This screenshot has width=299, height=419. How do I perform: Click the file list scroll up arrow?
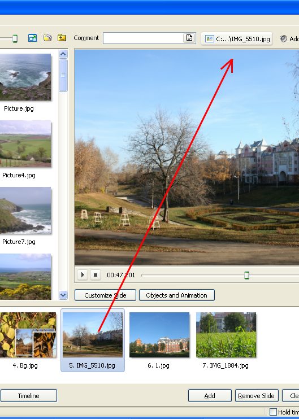63,54
